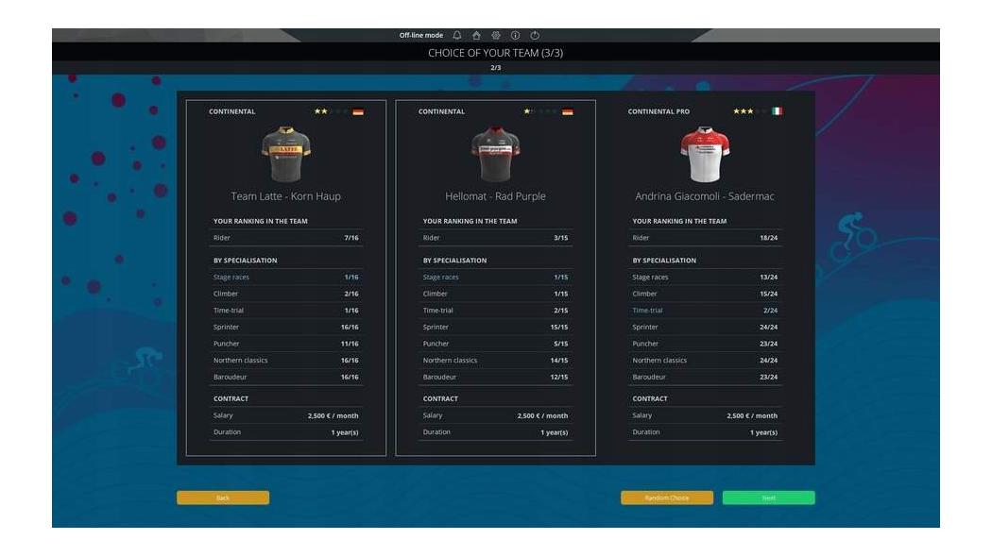This screenshot has height=557, width=992.
Task: Click the Random Choice button
Action: click(667, 498)
